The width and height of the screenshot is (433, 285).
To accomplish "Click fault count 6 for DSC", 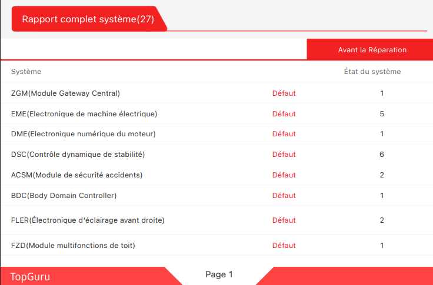I will [382, 155].
